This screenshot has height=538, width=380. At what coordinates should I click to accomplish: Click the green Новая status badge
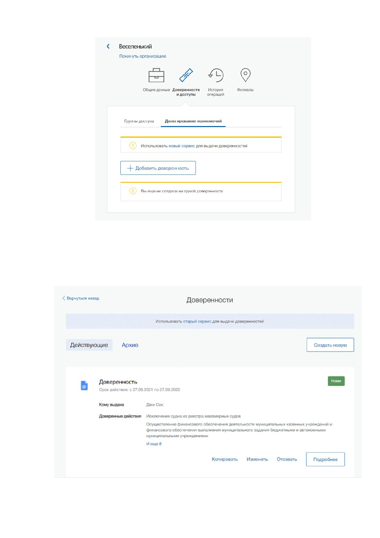click(x=336, y=381)
